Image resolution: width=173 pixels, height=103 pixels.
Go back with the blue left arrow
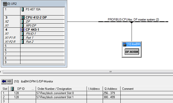[4, 81]
